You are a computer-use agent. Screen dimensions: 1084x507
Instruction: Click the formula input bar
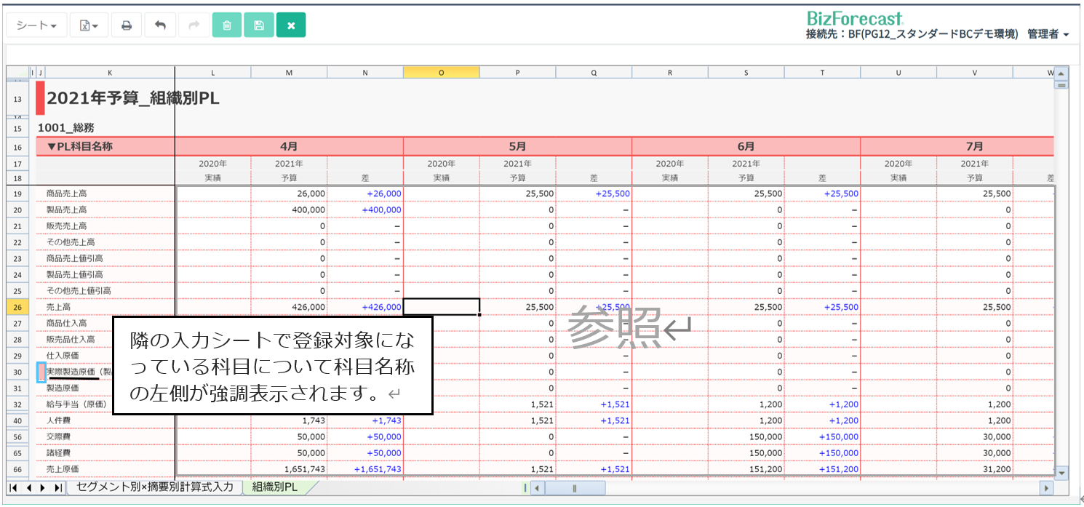[x=538, y=55]
